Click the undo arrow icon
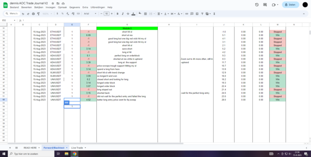Viewport: 311px width, 157px height. (23, 14)
